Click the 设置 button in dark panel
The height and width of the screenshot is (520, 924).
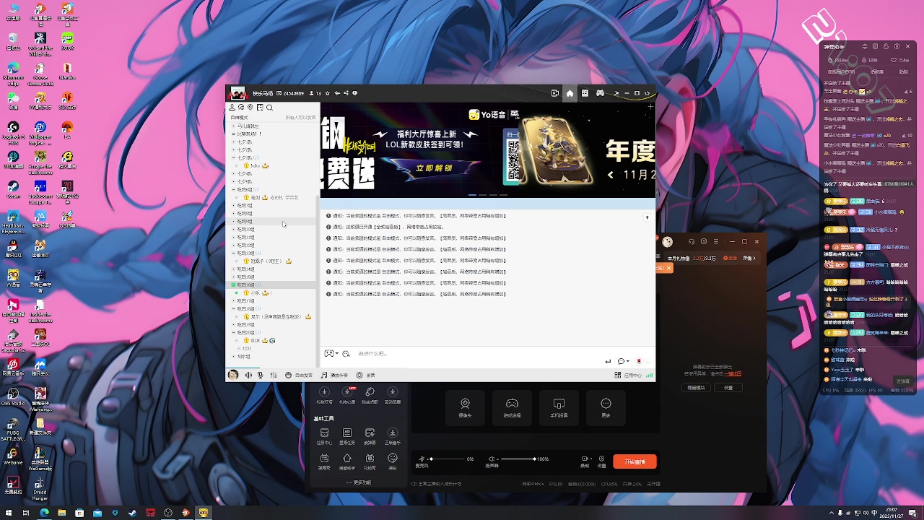728,388
